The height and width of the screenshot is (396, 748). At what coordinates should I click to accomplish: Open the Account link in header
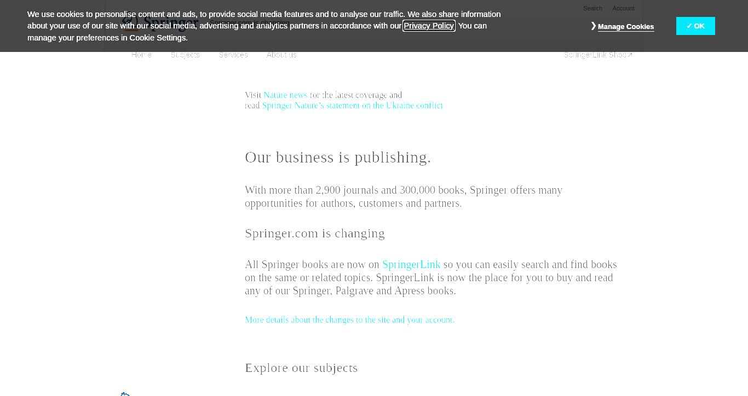(623, 8)
